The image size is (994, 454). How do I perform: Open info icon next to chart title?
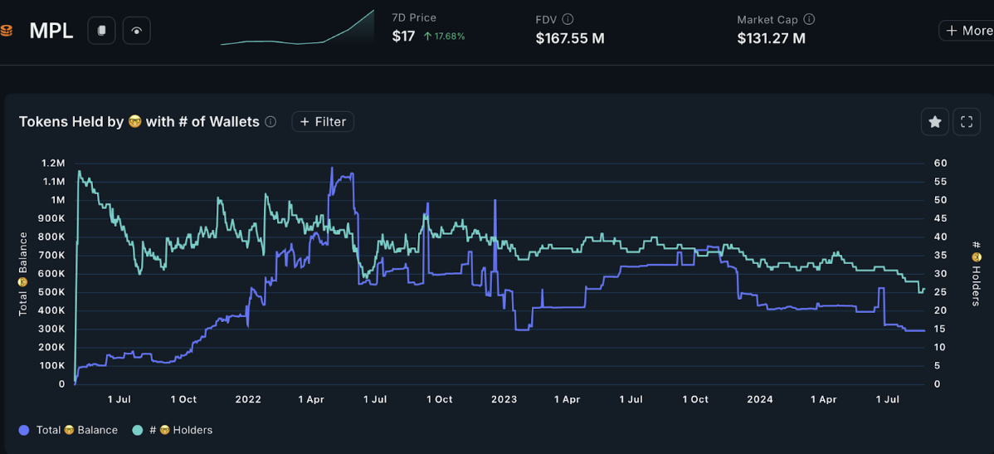point(270,122)
